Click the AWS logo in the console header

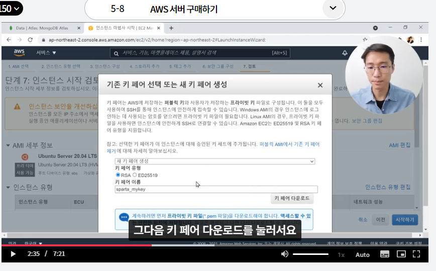(x=19, y=52)
